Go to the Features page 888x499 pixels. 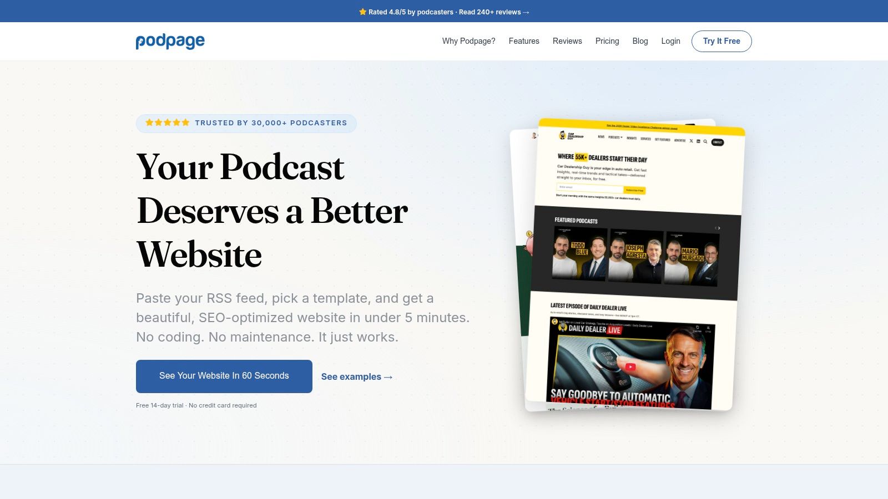click(x=524, y=41)
